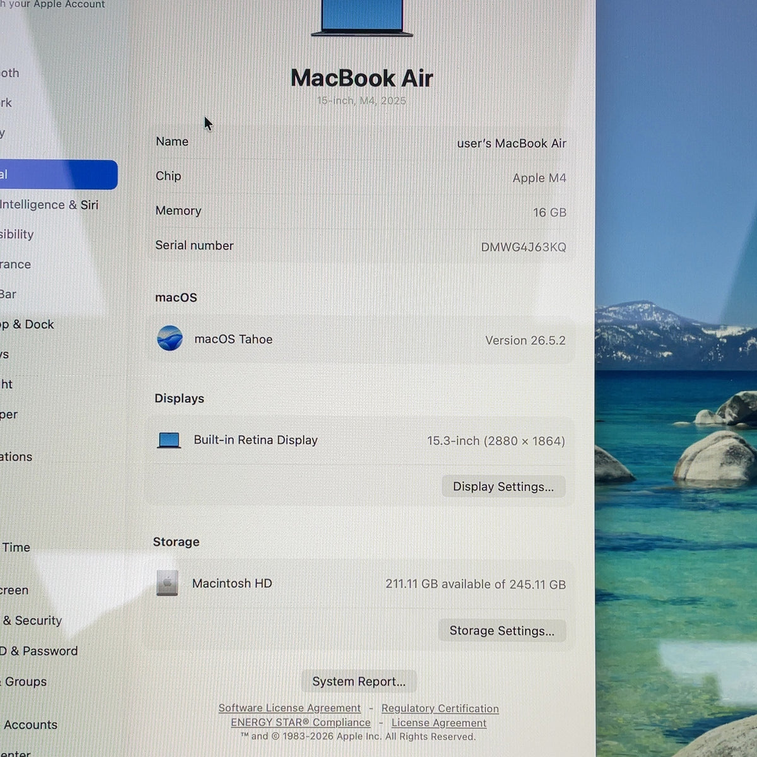Click the 16 GB memory value

549,213
